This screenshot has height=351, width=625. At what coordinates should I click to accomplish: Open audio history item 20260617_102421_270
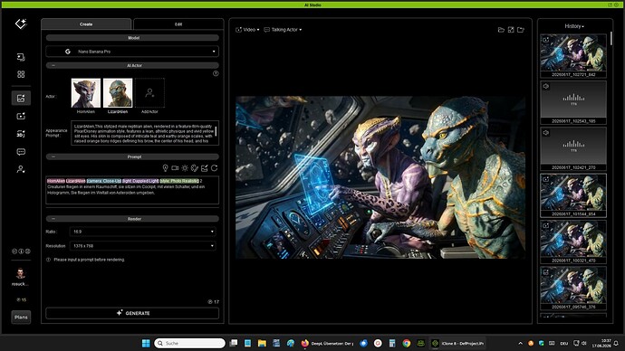point(573,149)
